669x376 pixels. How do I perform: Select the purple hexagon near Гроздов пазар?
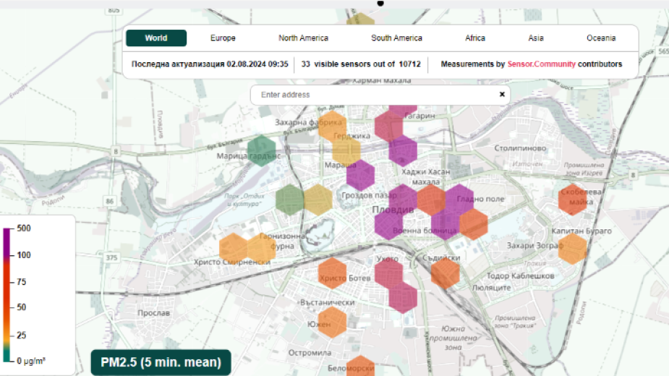(x=360, y=176)
